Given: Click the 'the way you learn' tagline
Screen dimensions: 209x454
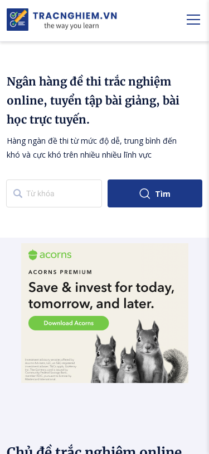Looking at the screenshot, I should pyautogui.click(x=71, y=26).
